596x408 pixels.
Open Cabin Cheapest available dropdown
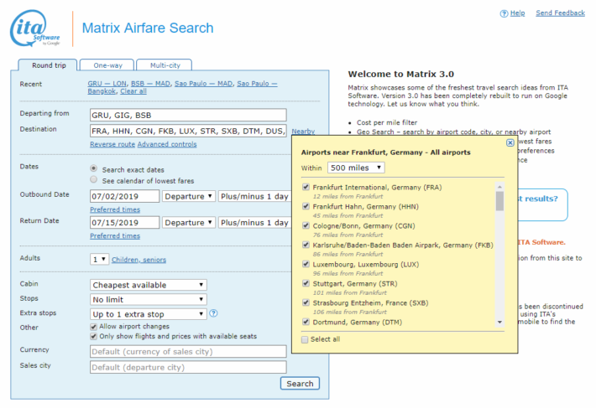pos(149,285)
